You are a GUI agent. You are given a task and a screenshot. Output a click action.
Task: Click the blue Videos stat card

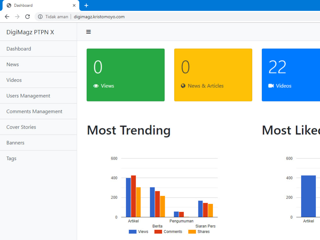click(291, 75)
